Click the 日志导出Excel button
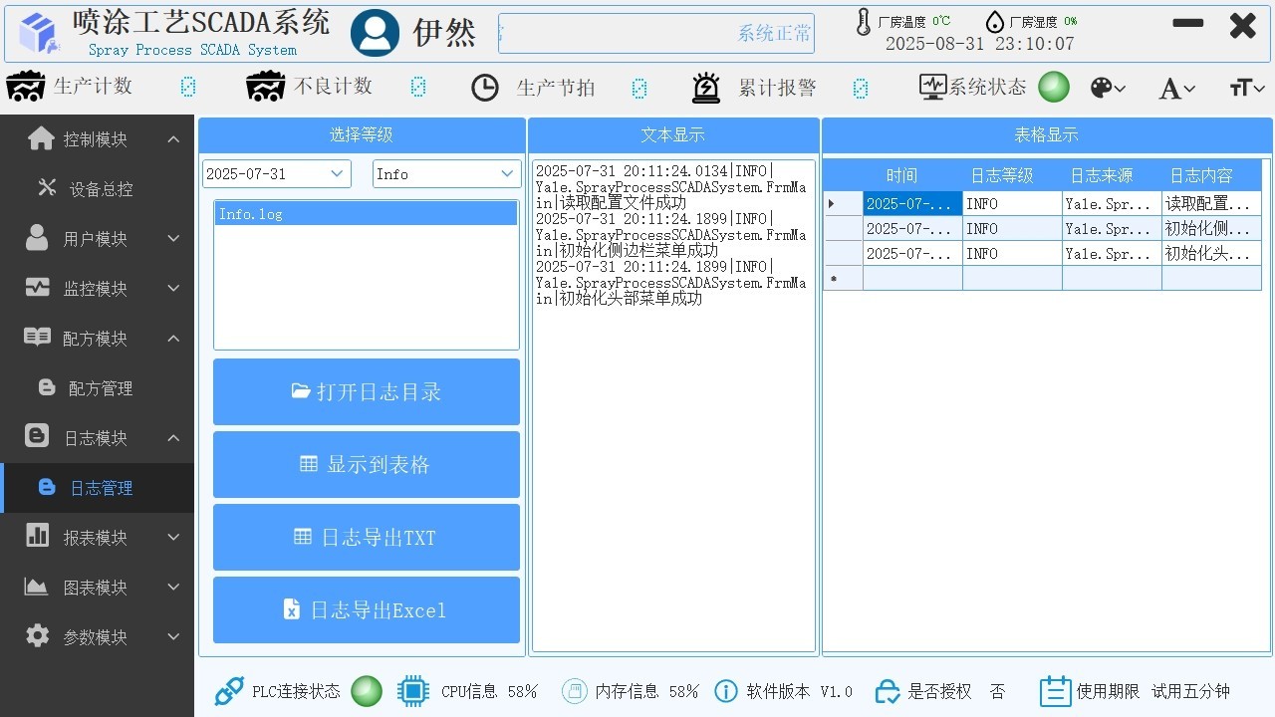Screen dimensions: 1275x717 coord(367,609)
